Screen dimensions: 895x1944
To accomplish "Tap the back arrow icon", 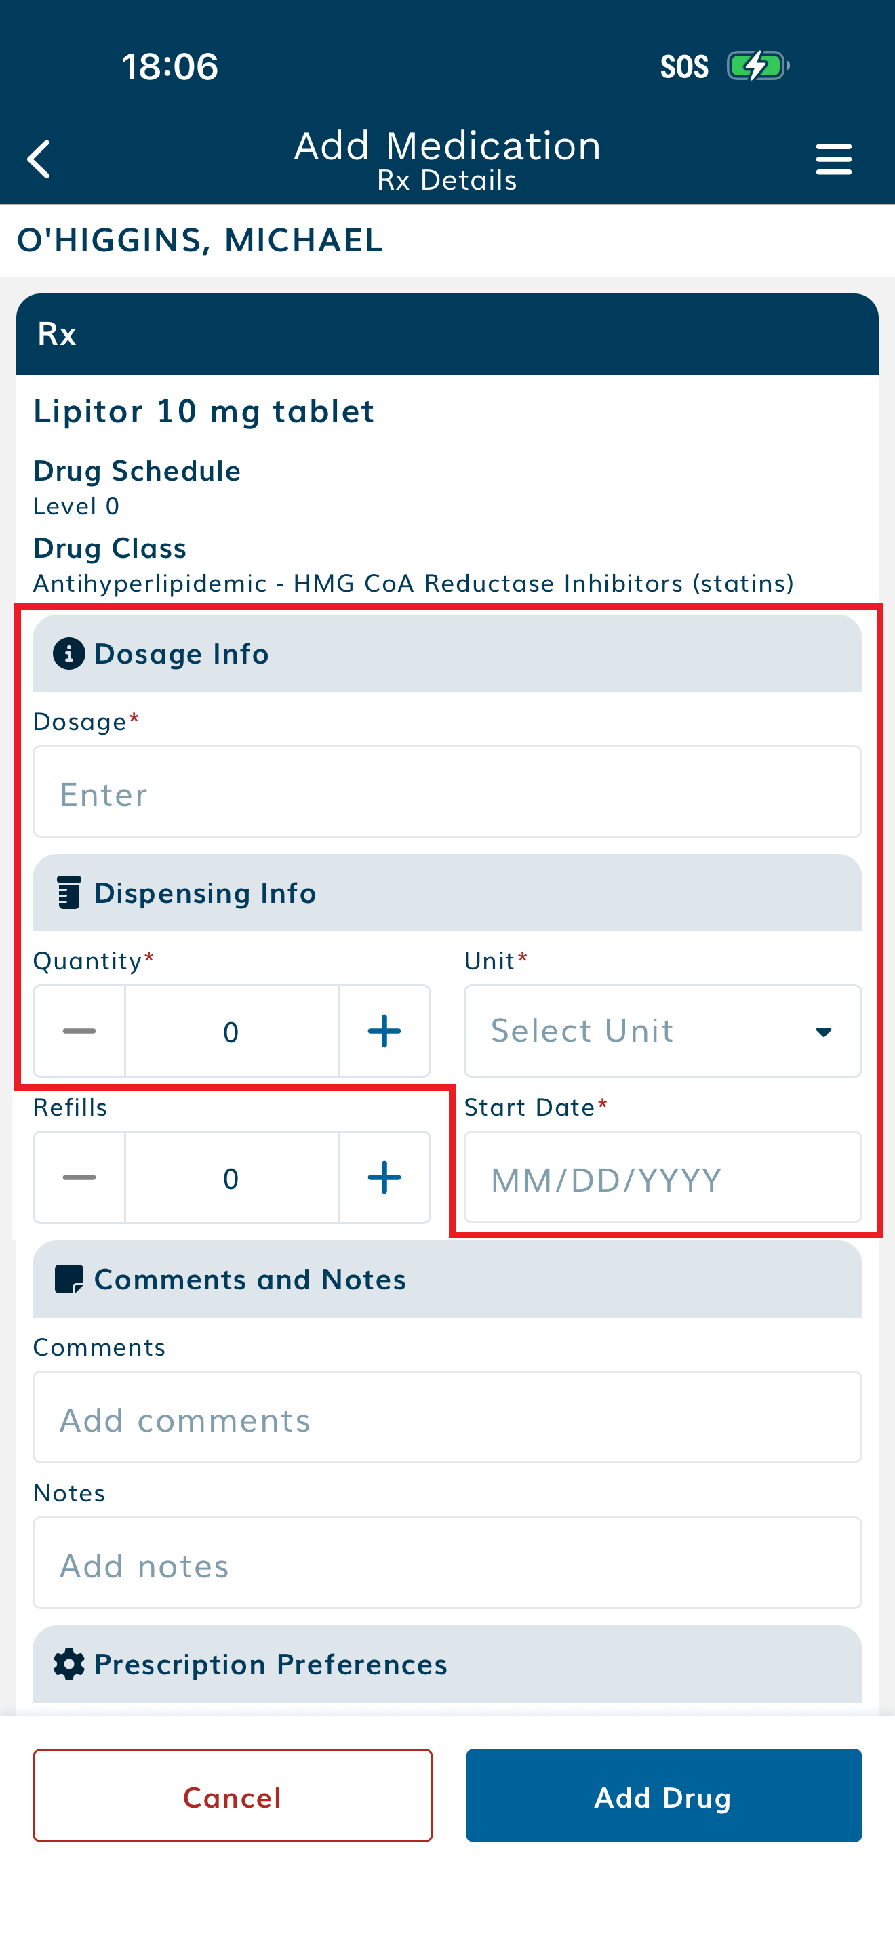I will coord(39,159).
